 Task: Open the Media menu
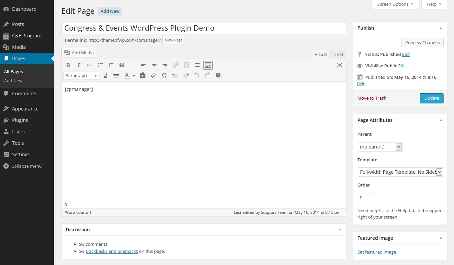[x=27, y=47]
